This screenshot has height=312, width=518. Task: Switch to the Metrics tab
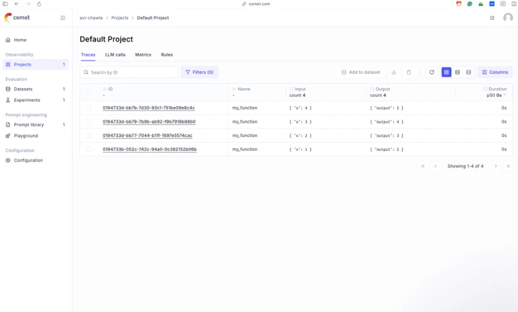143,55
